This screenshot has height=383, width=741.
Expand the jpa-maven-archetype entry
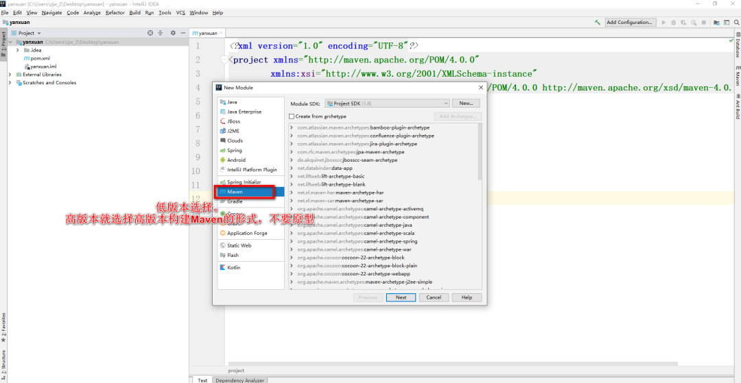pos(292,152)
